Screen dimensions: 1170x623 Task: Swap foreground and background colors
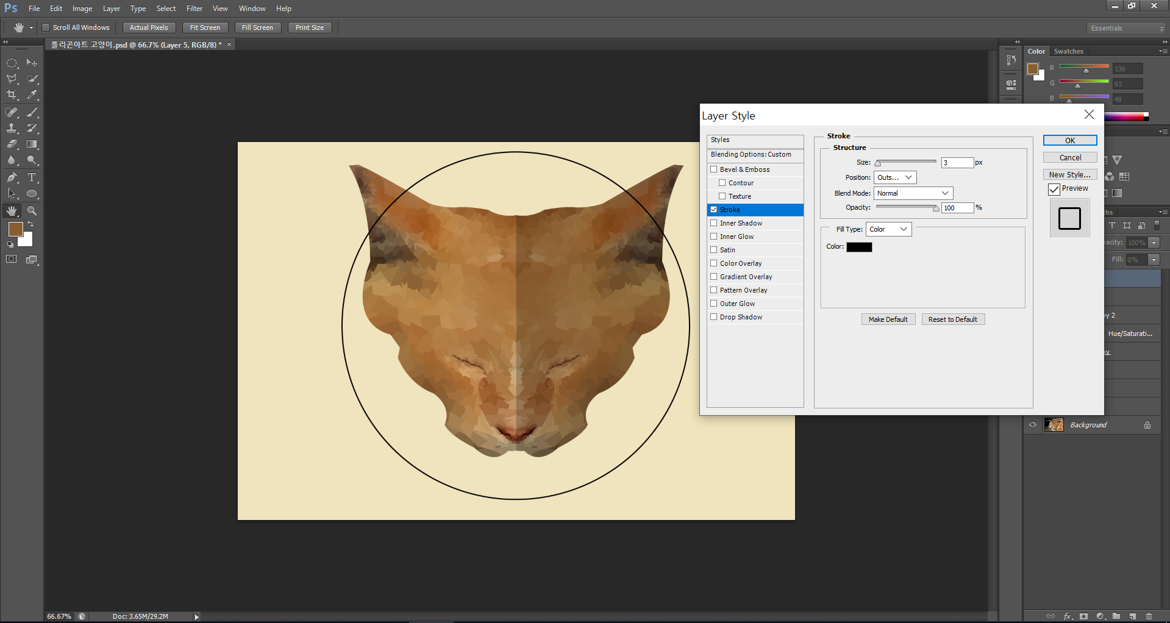[x=30, y=224]
